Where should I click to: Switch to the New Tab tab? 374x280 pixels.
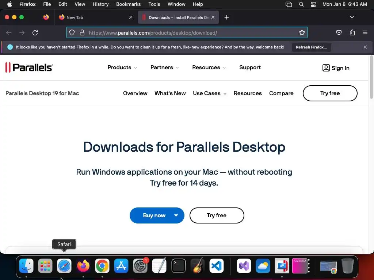click(96, 17)
